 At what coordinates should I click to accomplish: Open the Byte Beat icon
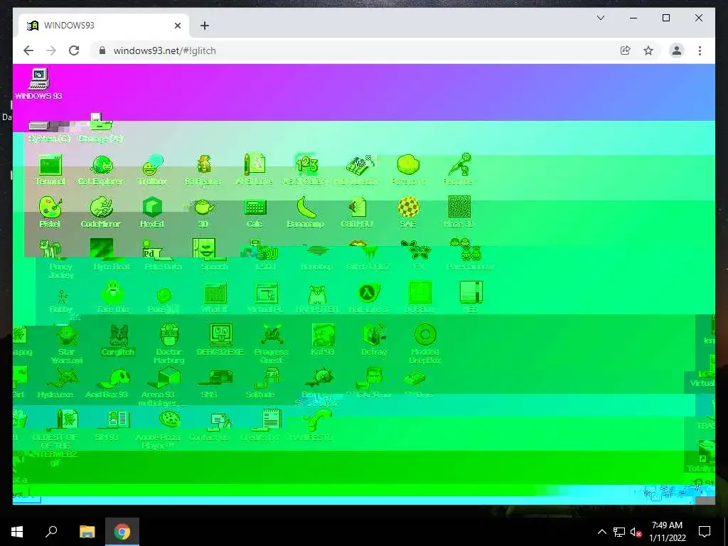101,250
